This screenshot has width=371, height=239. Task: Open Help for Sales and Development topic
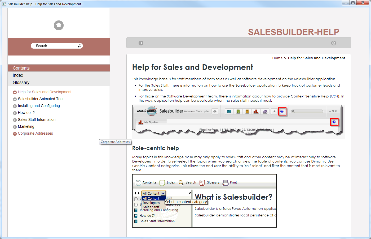45,92
